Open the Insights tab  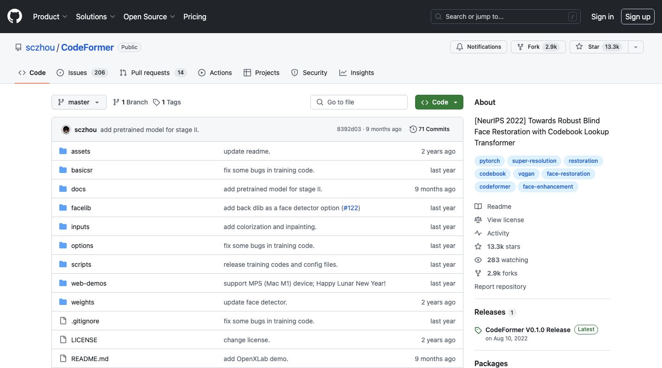(x=357, y=73)
